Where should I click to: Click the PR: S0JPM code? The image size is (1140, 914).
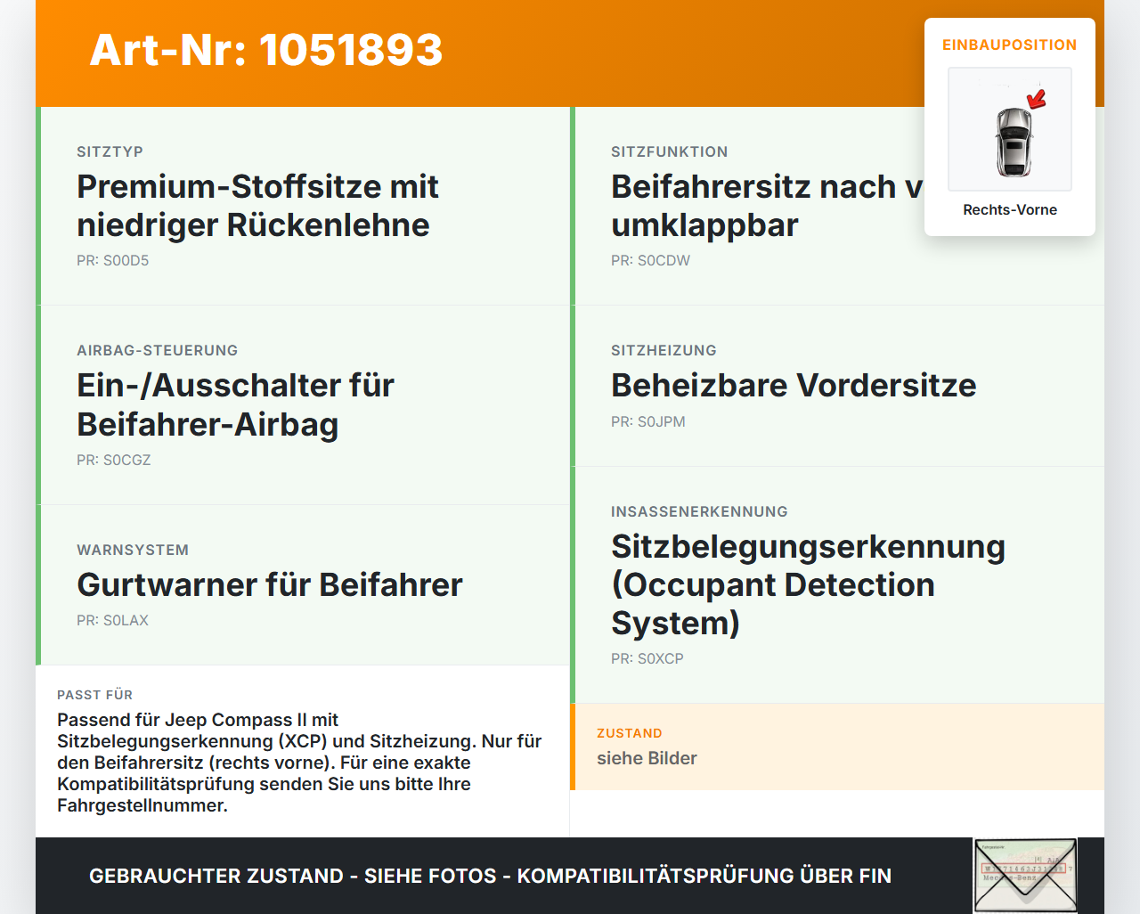[x=648, y=422]
